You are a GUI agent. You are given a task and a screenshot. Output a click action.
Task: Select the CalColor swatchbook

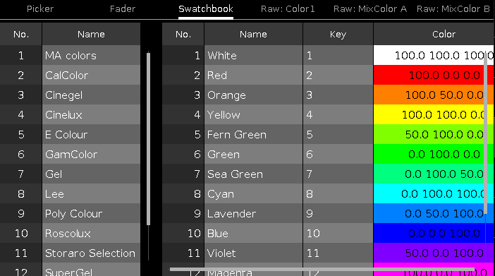click(91, 76)
